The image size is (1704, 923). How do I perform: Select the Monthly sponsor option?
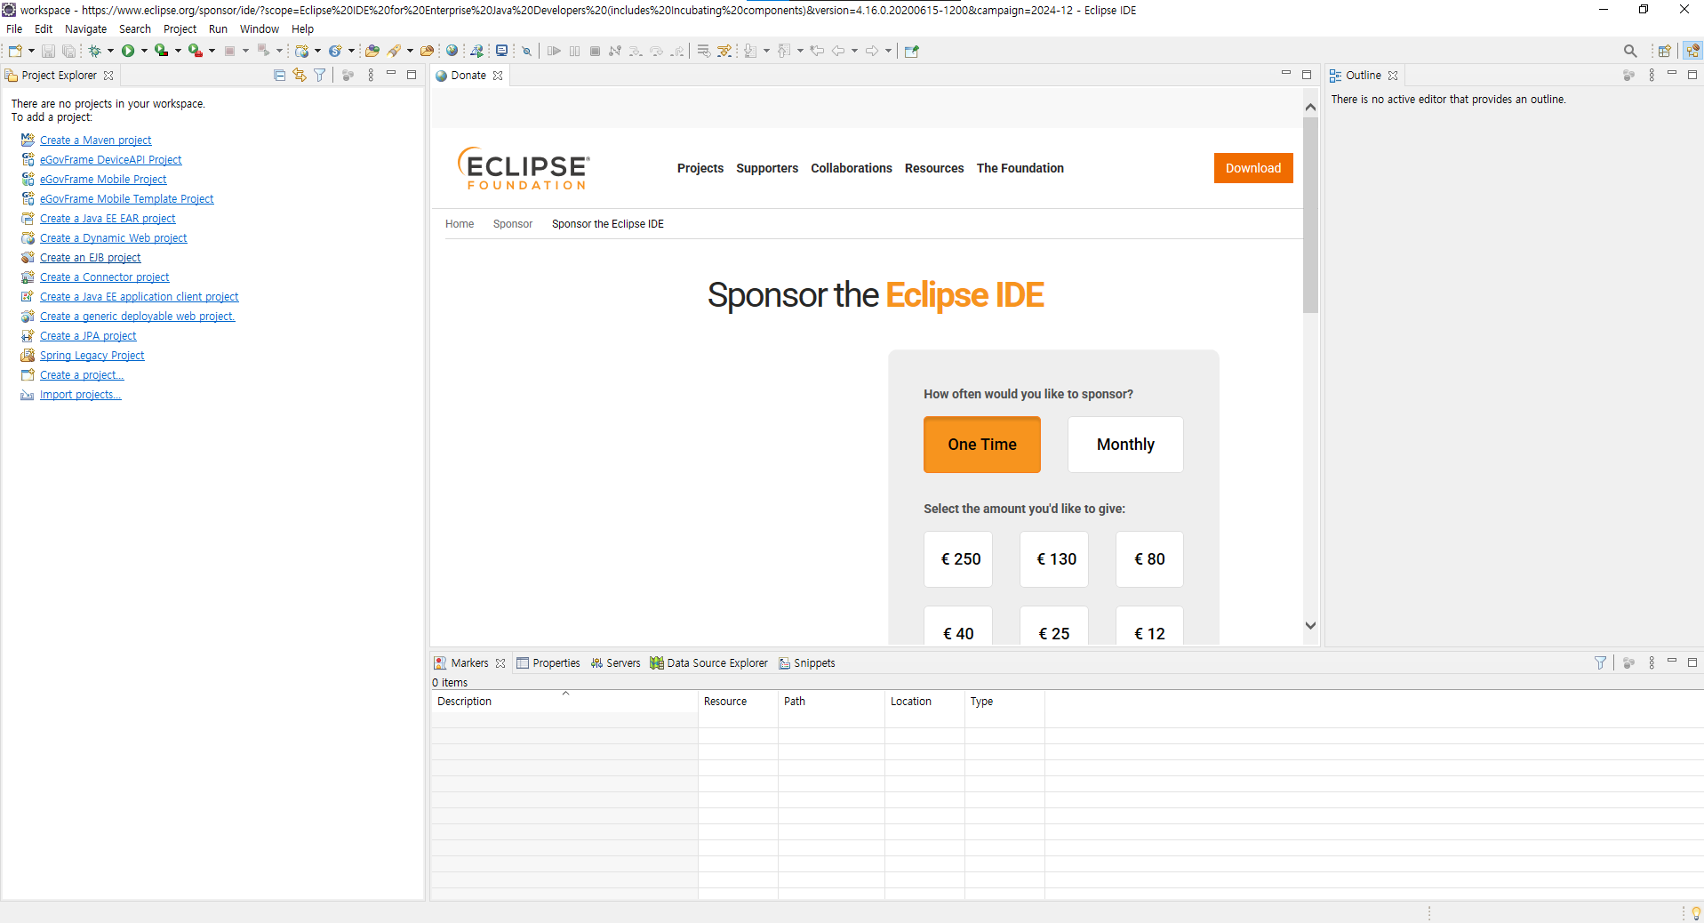click(x=1125, y=445)
